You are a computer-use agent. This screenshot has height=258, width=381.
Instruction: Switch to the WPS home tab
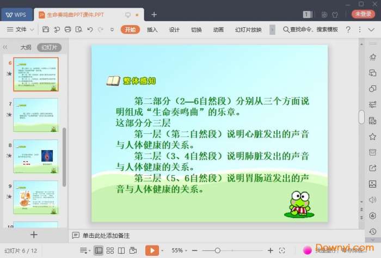16,15
